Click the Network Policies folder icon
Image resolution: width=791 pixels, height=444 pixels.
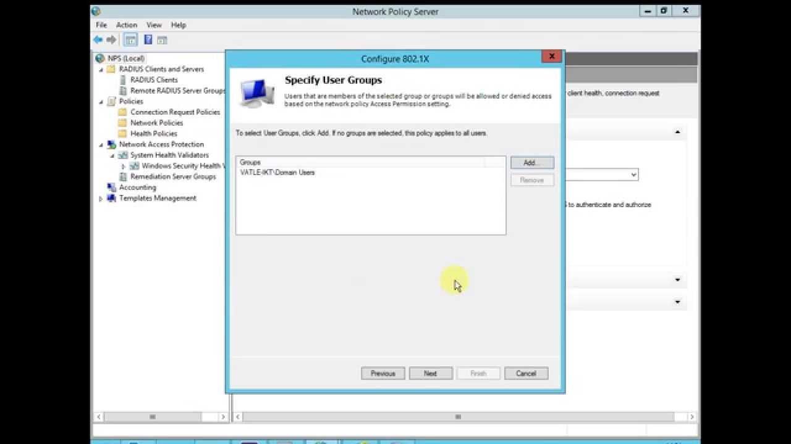click(x=122, y=123)
